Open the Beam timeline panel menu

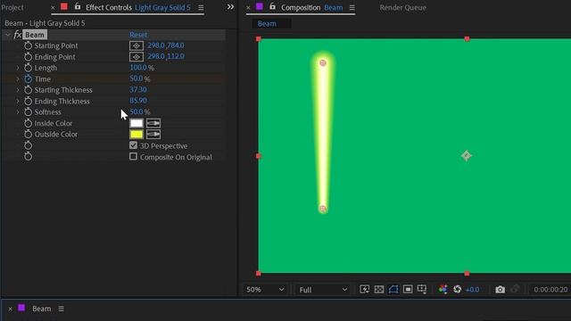coord(61,309)
